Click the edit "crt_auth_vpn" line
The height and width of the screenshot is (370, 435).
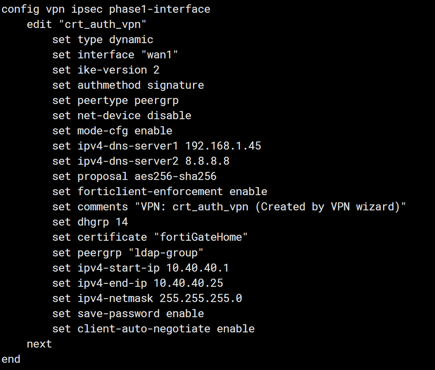86,24
